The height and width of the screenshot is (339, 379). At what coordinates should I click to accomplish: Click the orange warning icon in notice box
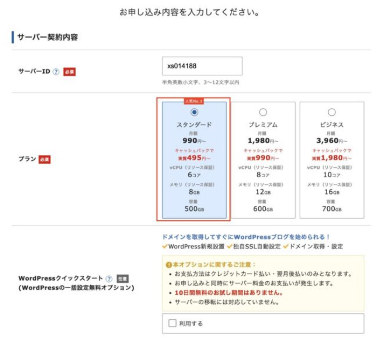point(168,265)
